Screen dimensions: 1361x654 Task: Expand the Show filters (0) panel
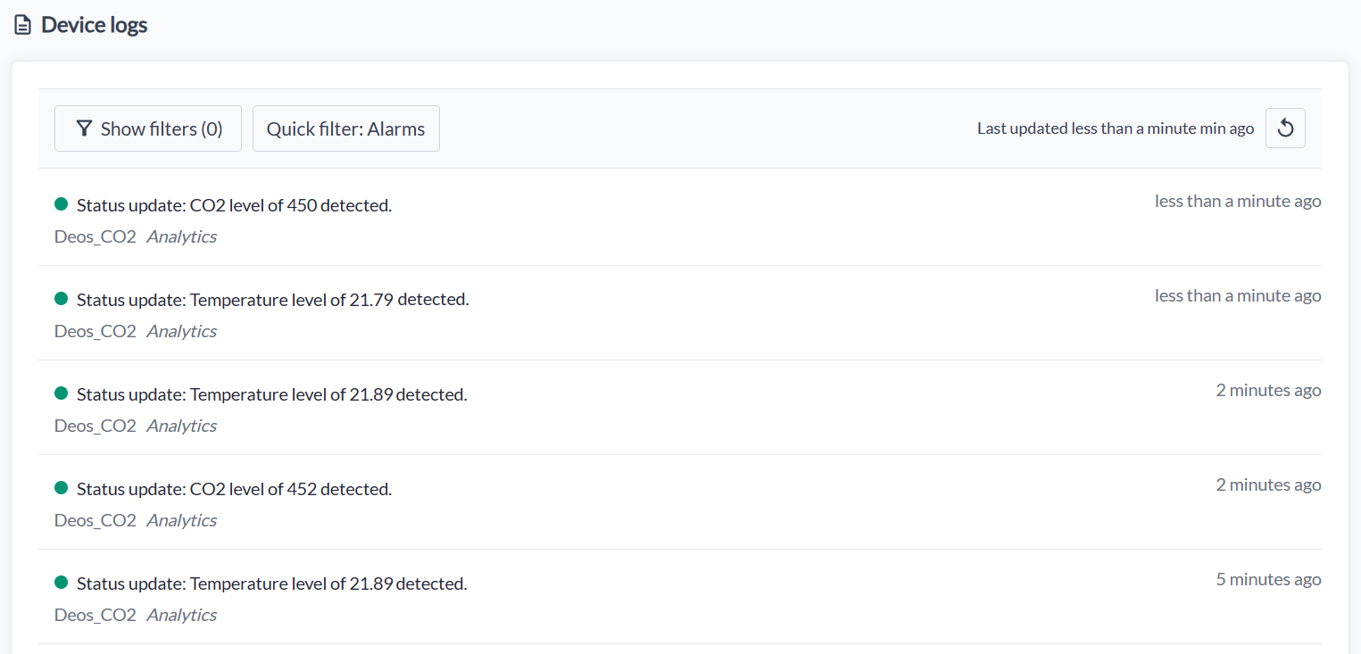point(148,128)
